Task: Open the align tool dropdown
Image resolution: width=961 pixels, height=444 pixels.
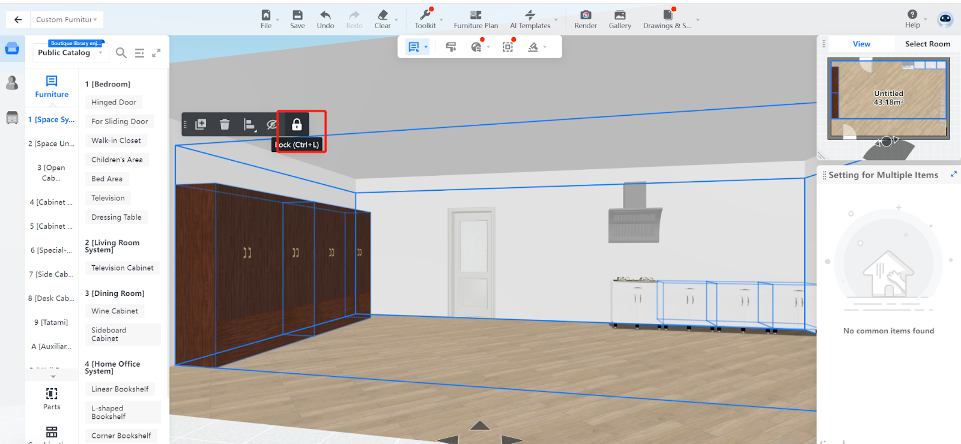Action: pos(250,124)
